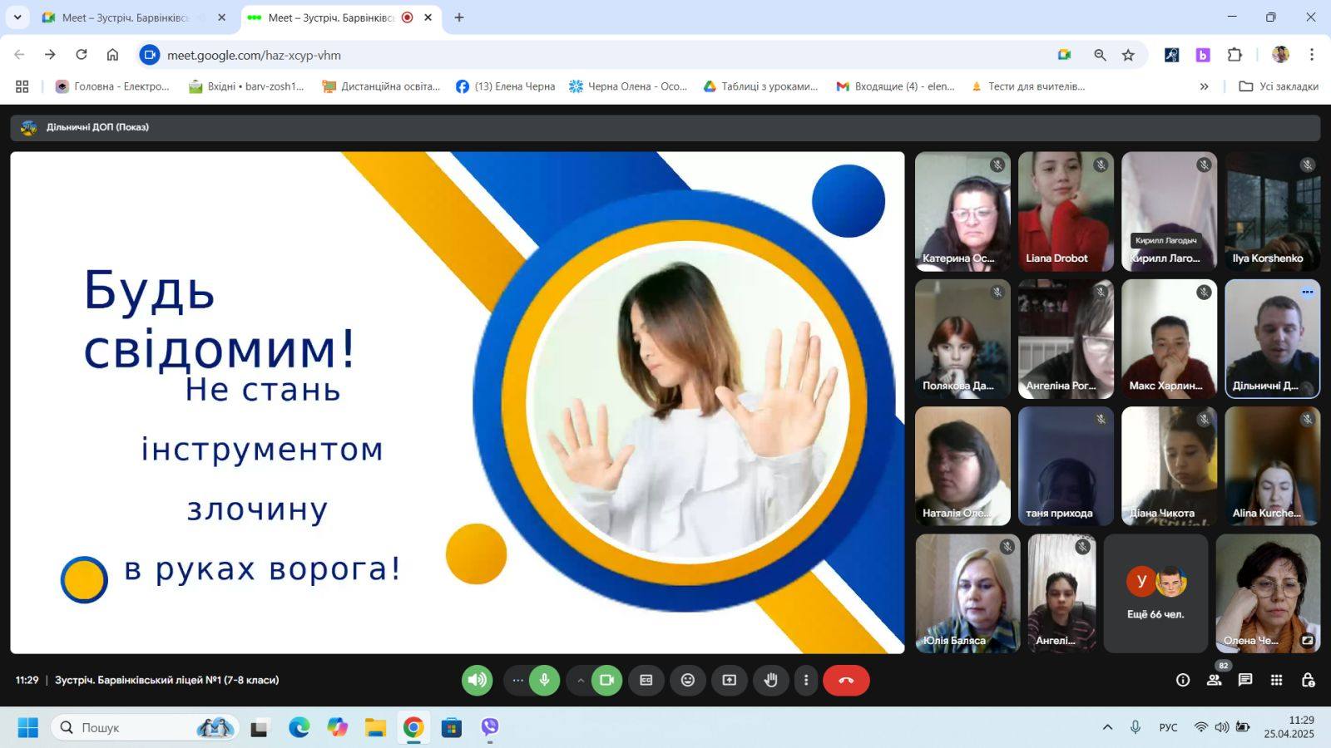Expand hidden bookmarks double chevron
The height and width of the screenshot is (748, 1331).
[x=1204, y=86]
